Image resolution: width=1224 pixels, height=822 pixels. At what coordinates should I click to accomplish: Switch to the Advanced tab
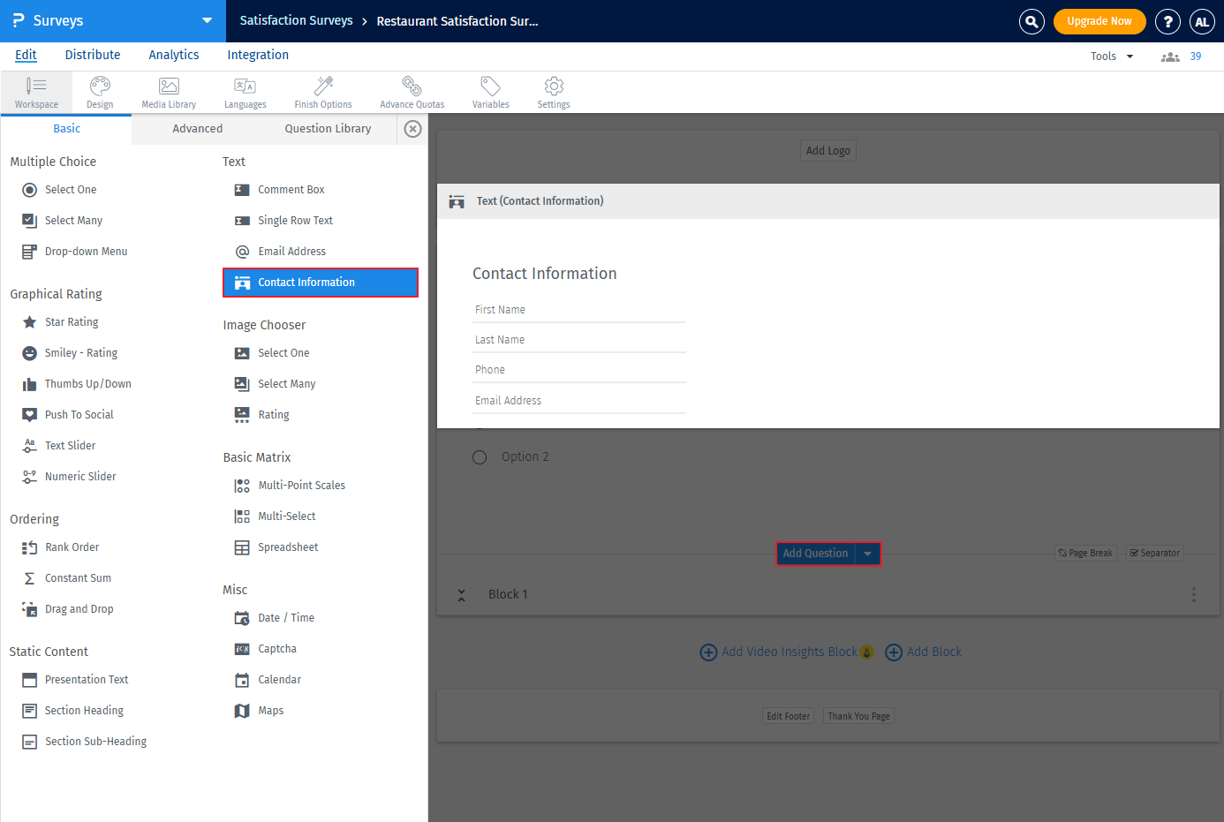198,129
